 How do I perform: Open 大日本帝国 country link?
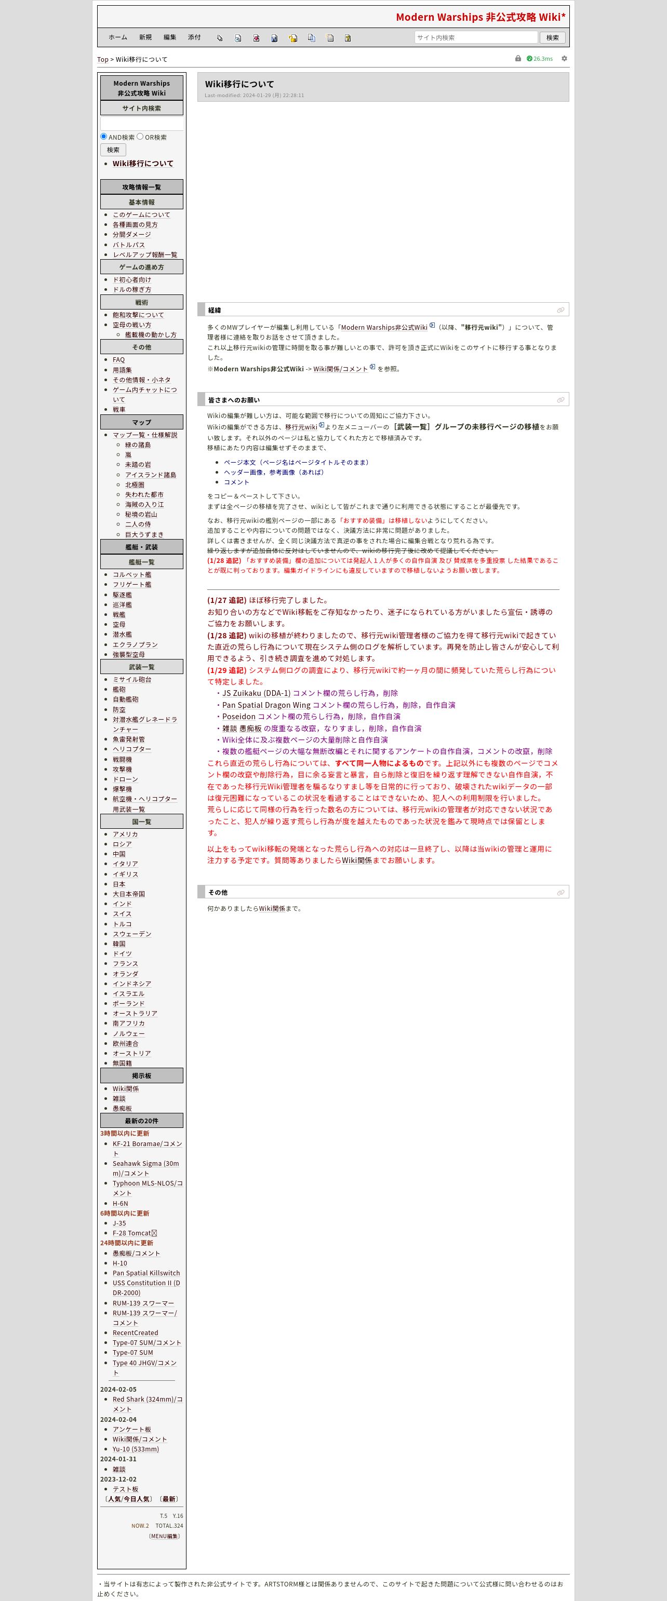[x=129, y=894]
